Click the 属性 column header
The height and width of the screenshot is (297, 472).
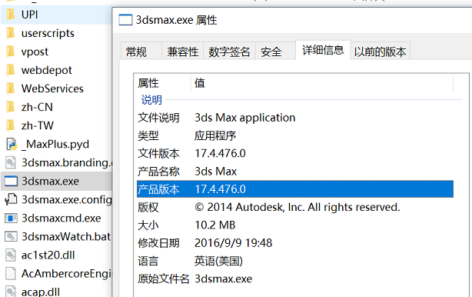[x=162, y=83]
